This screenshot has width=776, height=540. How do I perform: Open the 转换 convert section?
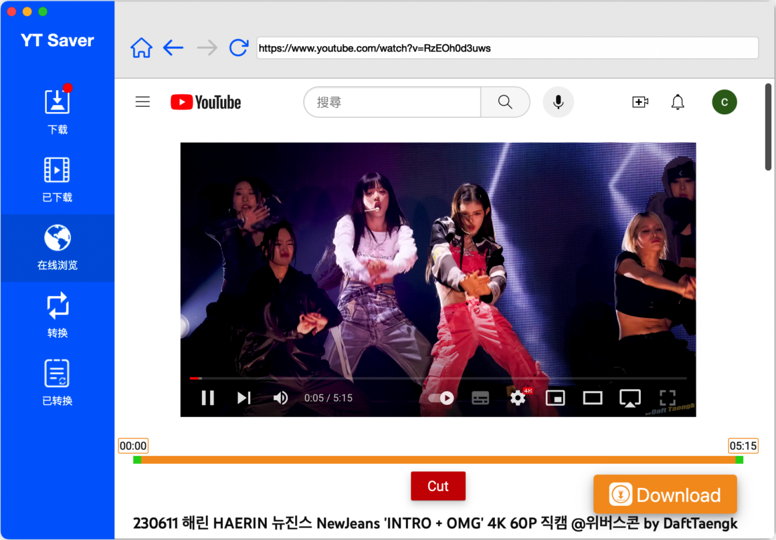click(x=58, y=315)
